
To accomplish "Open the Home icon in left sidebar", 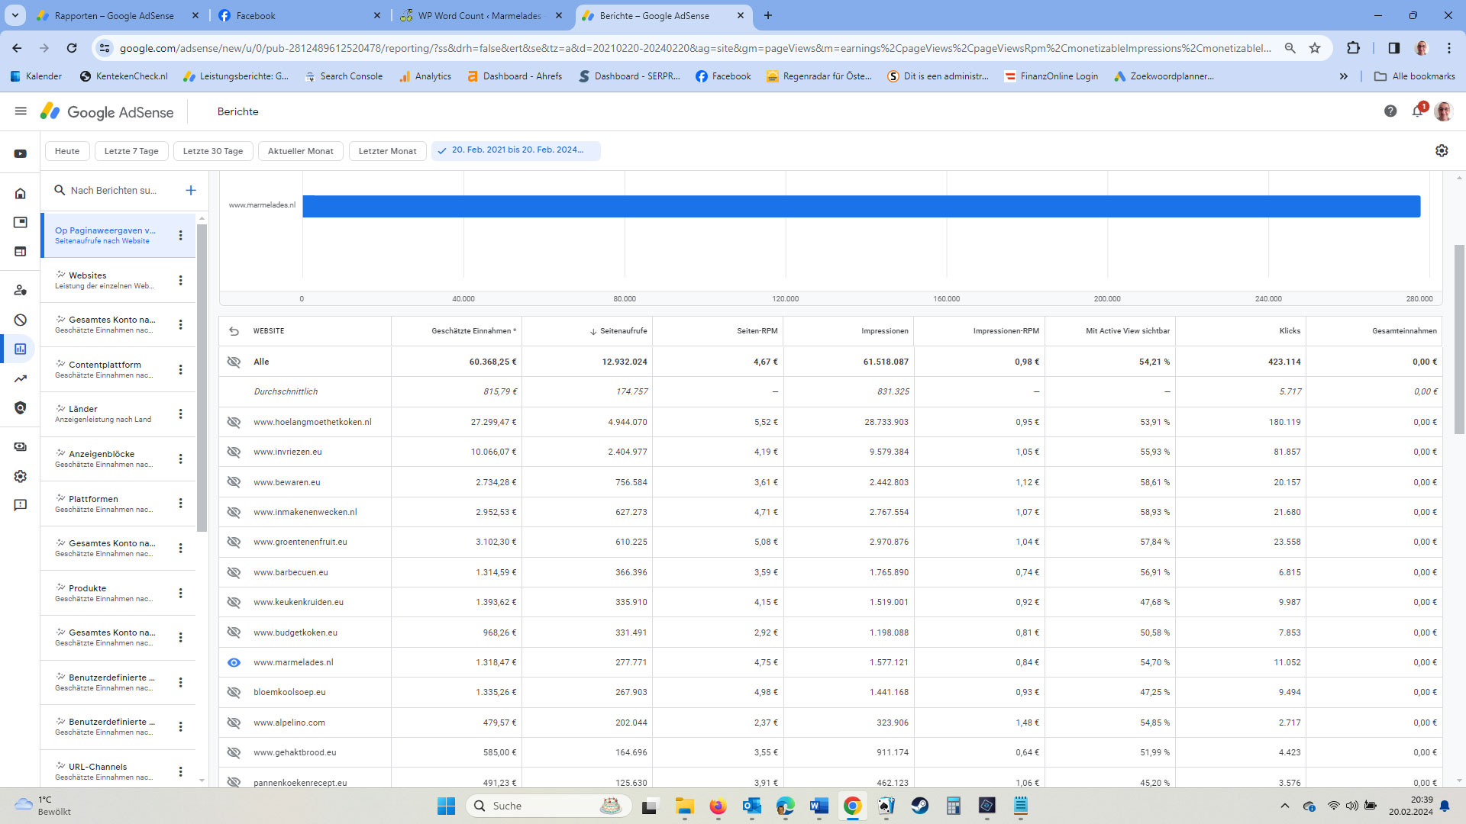I will (21, 194).
